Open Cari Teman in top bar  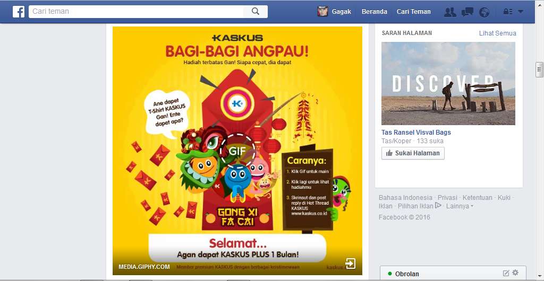coord(413,12)
